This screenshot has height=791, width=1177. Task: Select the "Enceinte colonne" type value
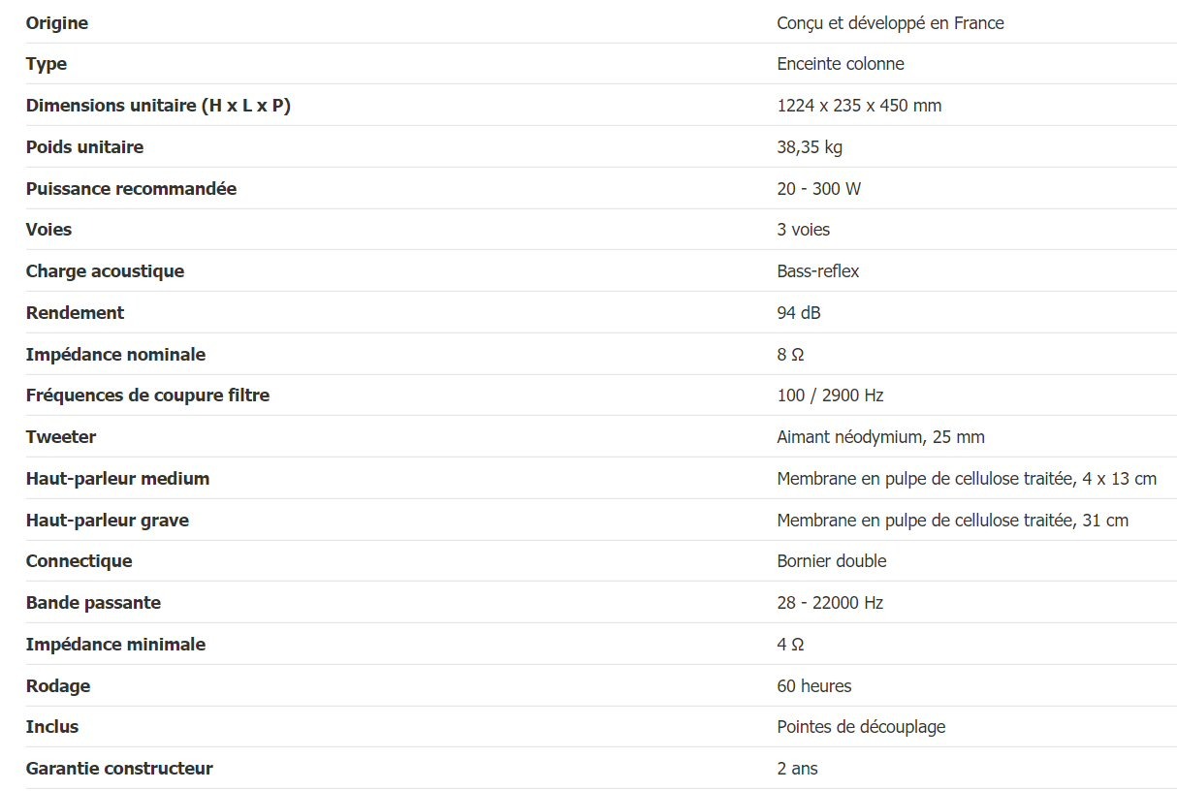pos(840,64)
